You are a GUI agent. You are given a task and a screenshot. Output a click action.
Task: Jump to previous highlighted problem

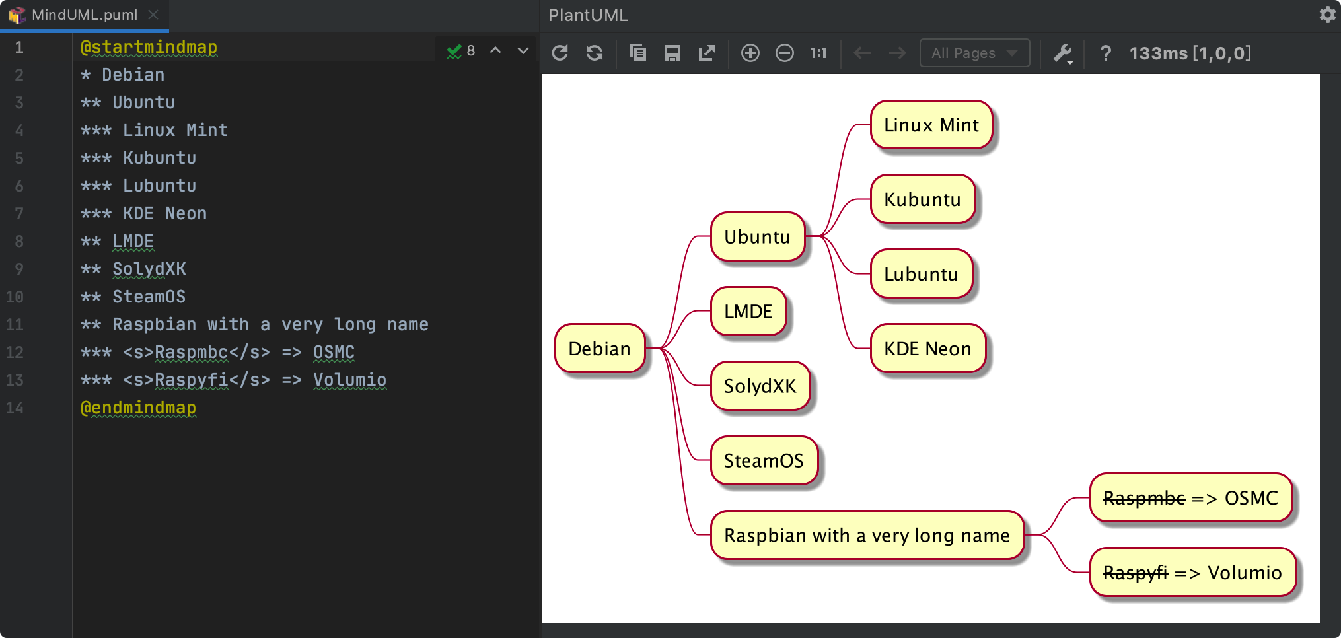[495, 51]
